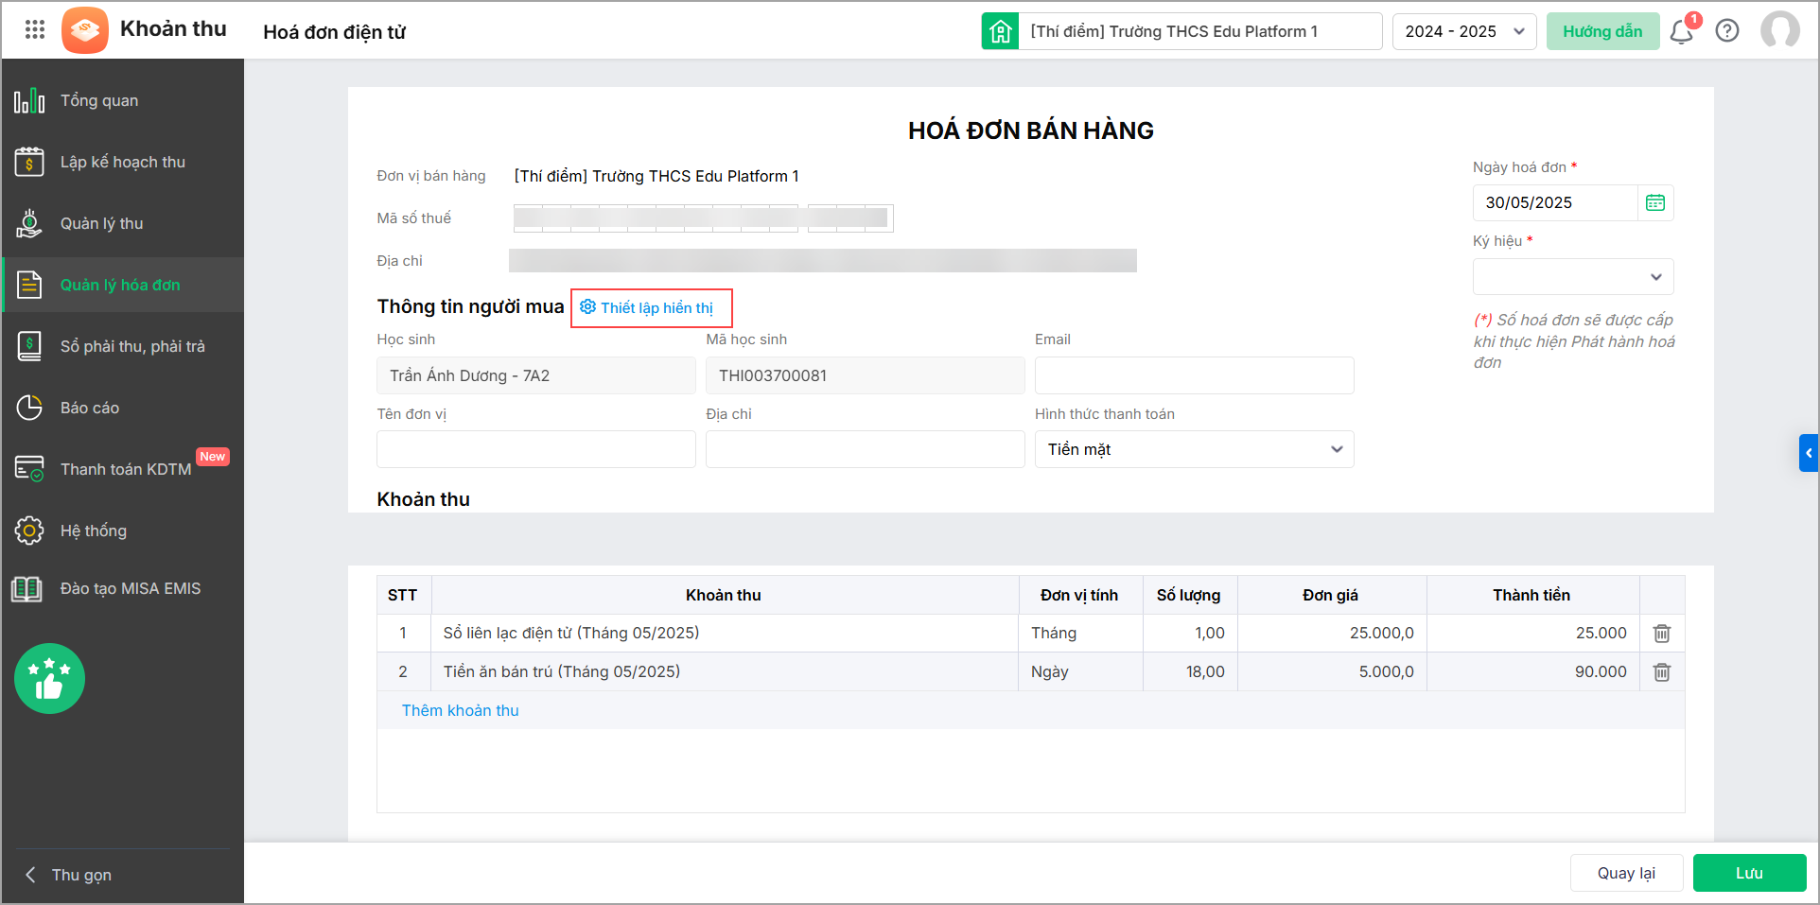
Task: Click the Tên đơn vị input field
Action: pos(535,449)
